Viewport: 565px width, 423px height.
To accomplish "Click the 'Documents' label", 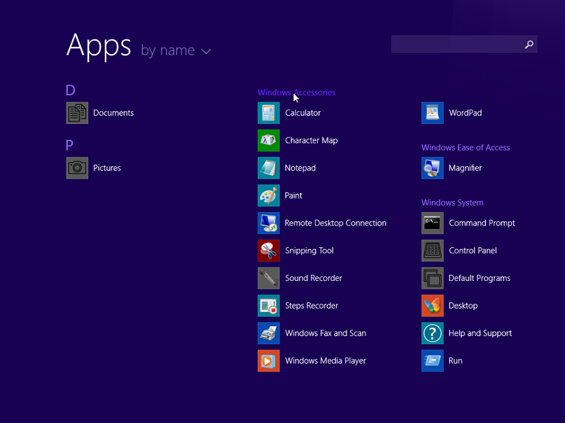I will pos(113,113).
